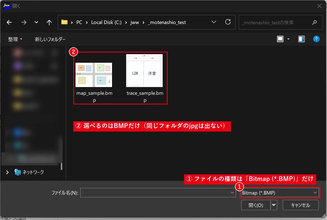Select Local Disk (C:) in breadcrumb
The image size is (327, 220).
(106, 22)
